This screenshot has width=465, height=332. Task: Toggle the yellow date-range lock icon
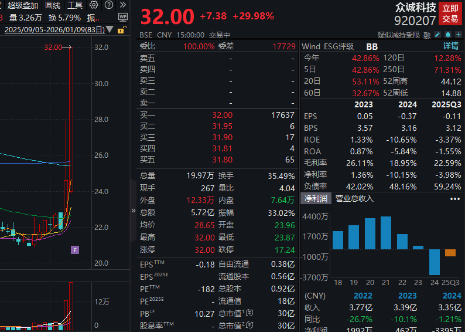122,30
